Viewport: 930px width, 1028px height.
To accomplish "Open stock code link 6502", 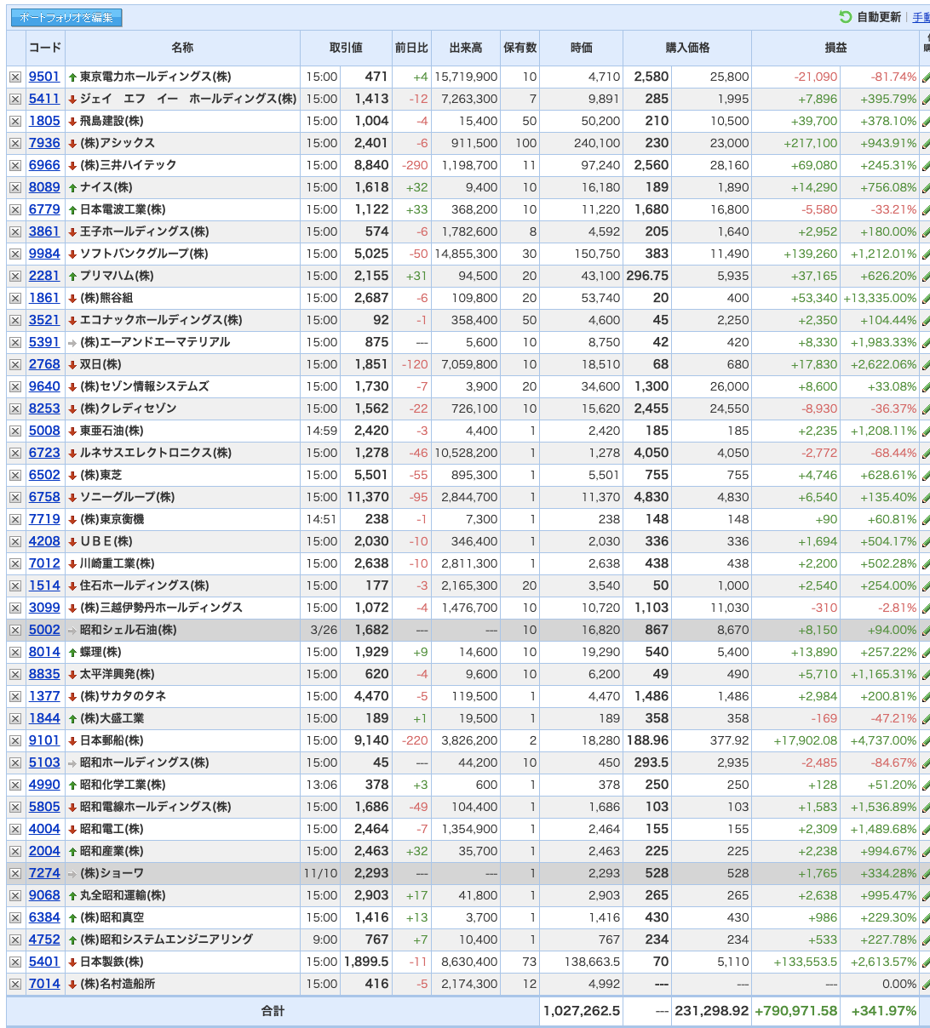I will [44, 475].
